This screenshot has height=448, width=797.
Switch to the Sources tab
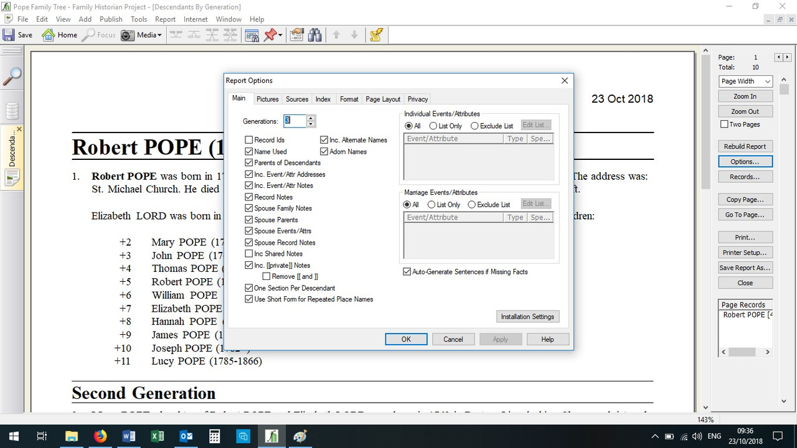click(x=297, y=99)
